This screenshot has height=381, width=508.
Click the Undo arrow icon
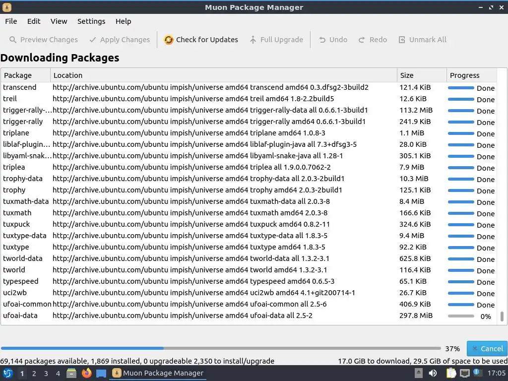pyautogui.click(x=322, y=40)
